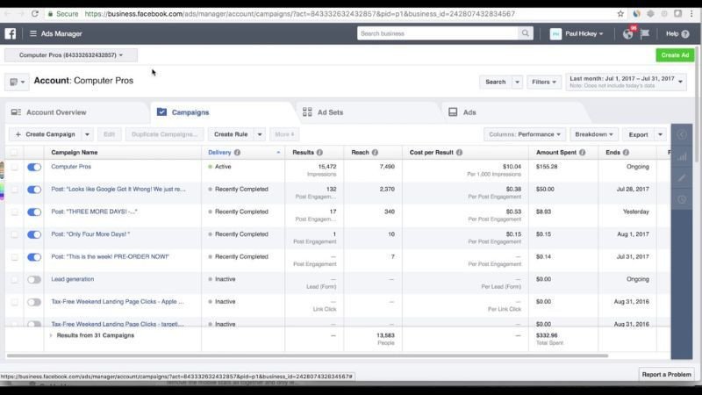Toggle 'This is the week! PRE-ORDER NOW' switch
Image resolution: width=702 pixels, height=395 pixels.
pyautogui.click(x=34, y=257)
